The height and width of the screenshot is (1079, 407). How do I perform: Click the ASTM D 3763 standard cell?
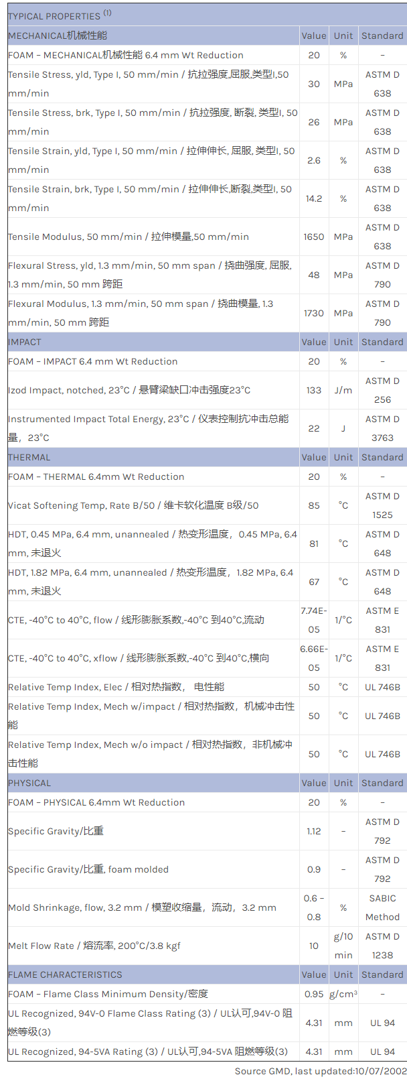coord(382,428)
